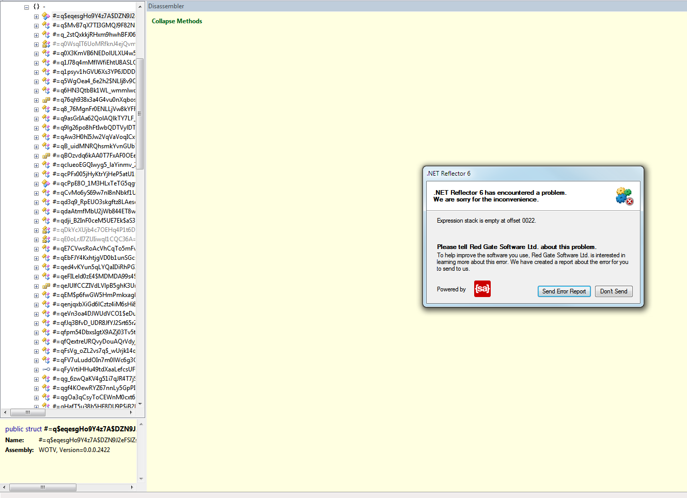Click the enum icon beside #=qeJUIfCCZIVdLVIpB5ghK3U

46,286
